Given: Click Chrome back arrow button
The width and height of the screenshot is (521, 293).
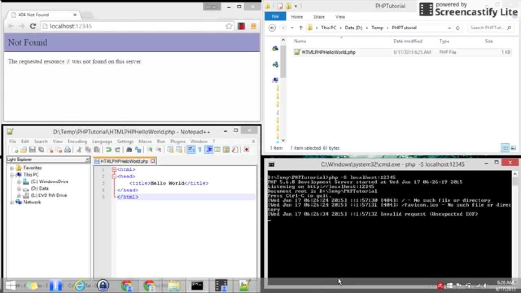Looking at the screenshot, I should coord(11,26).
